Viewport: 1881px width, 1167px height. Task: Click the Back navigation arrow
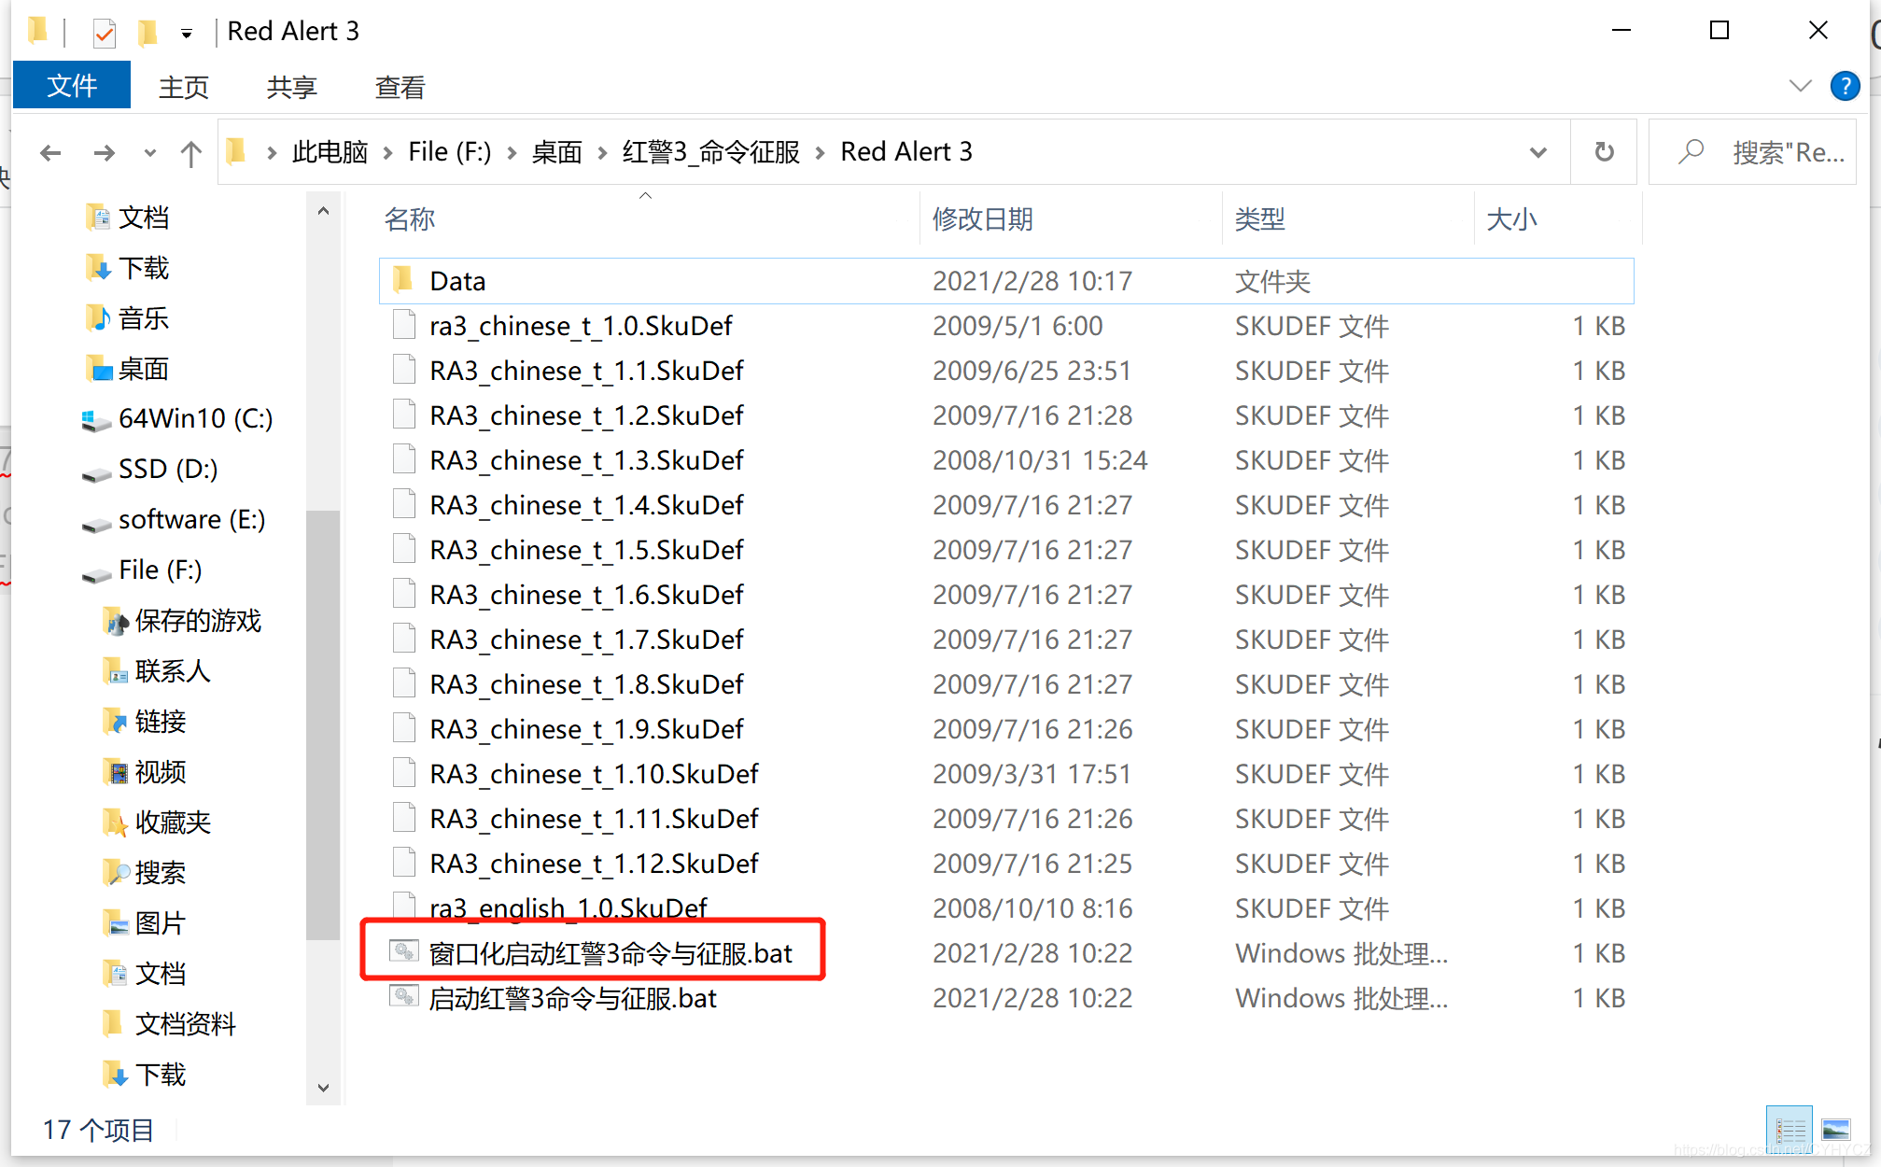click(x=50, y=152)
